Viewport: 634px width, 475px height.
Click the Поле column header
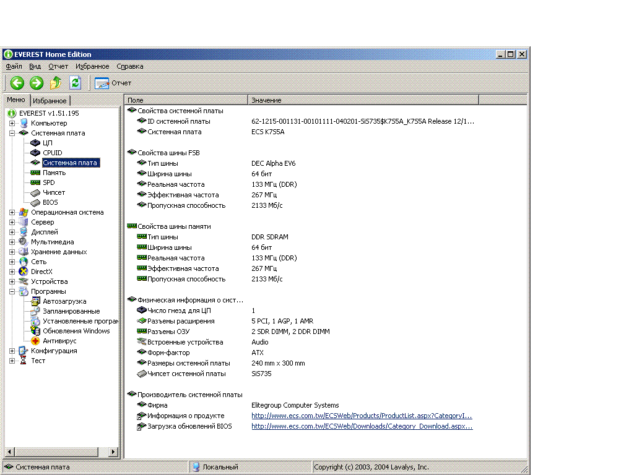pyautogui.click(x=186, y=100)
